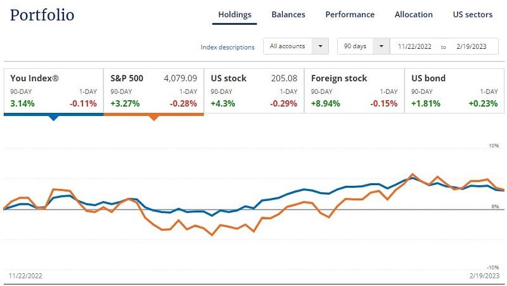Open the 90 days range dropdown
The height and width of the screenshot is (286, 507).
click(x=363, y=46)
